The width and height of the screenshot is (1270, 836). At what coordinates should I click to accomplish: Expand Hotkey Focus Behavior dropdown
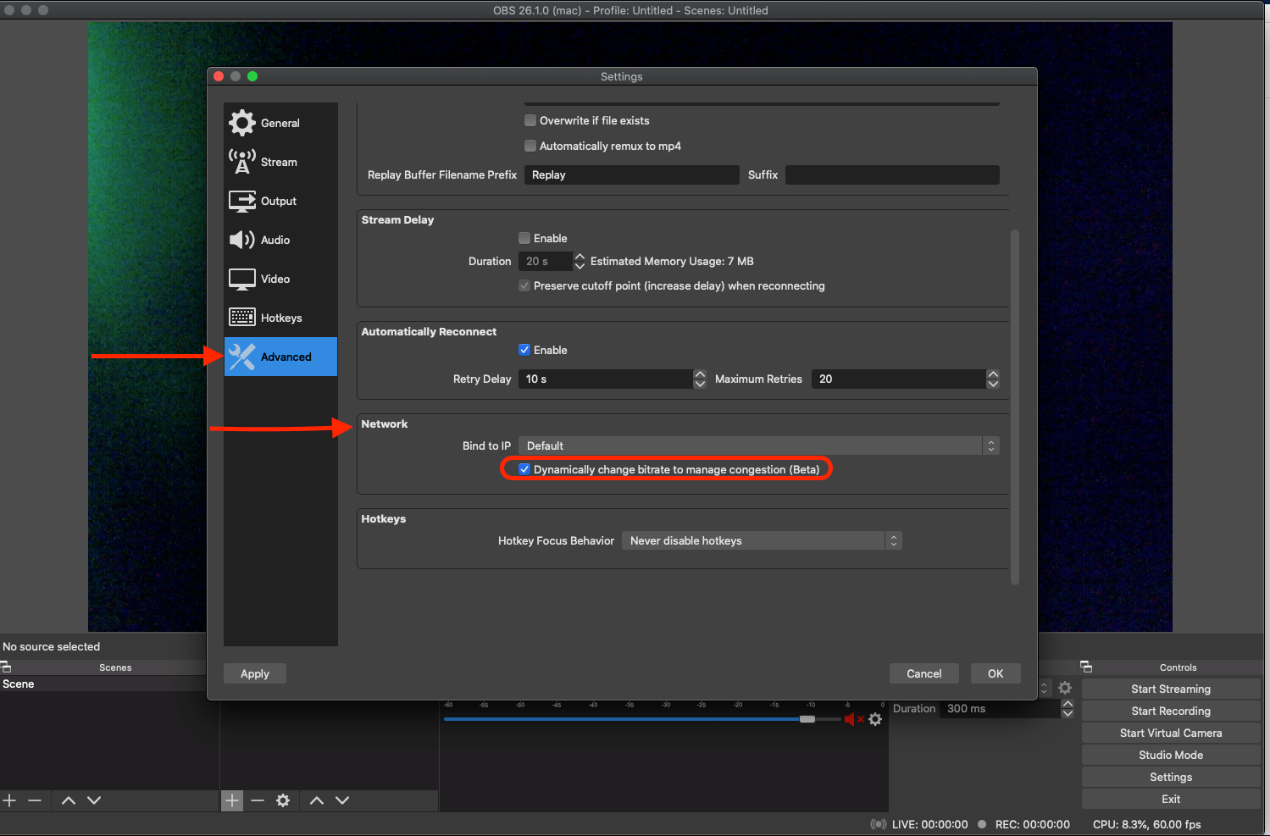[x=761, y=540]
